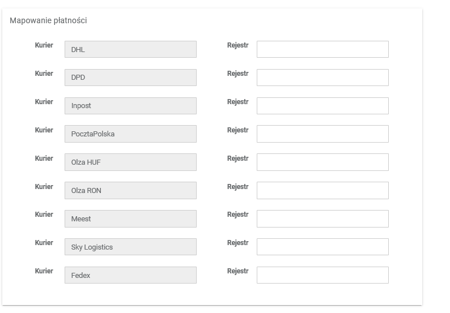Image resolution: width=450 pixels, height=313 pixels.
Task: Click the Rejestr field for DPD
Action: pyautogui.click(x=322, y=78)
